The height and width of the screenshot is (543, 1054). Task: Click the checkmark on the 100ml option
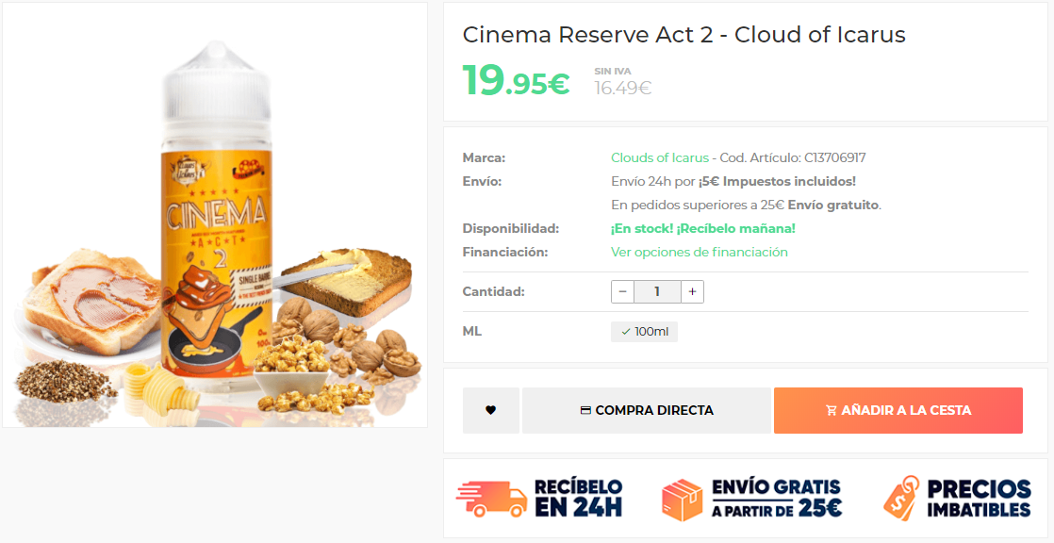pos(626,332)
